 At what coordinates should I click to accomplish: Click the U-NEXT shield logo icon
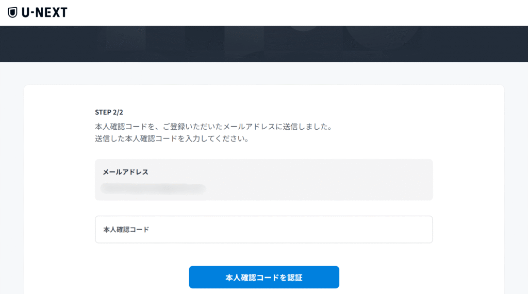[x=12, y=12]
